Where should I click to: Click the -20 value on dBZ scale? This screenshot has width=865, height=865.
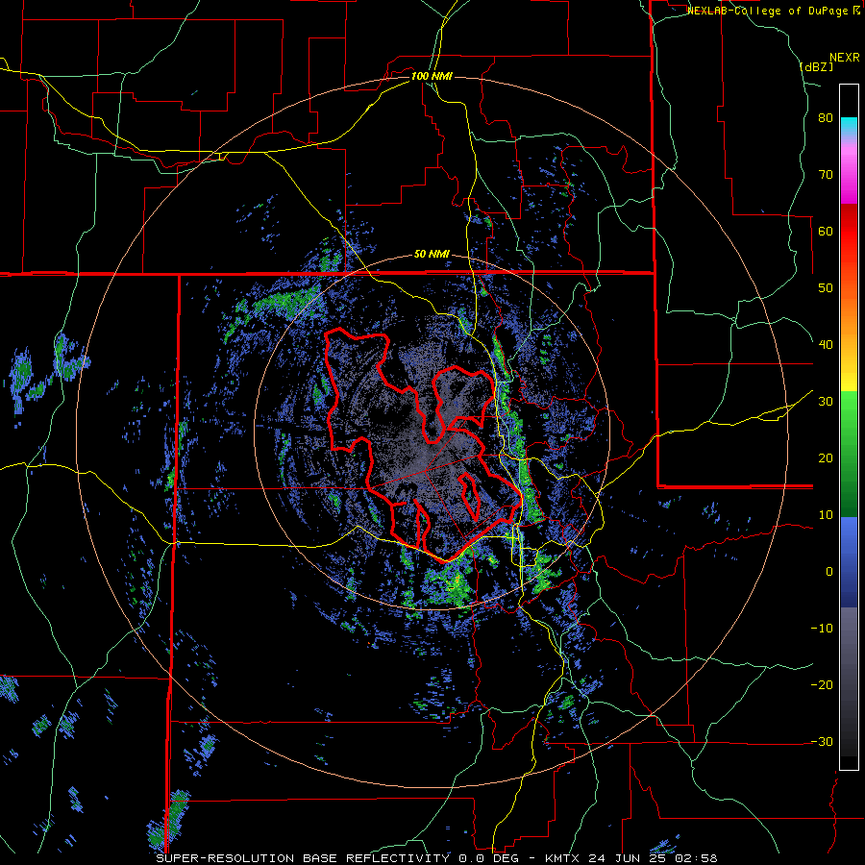coord(822,684)
